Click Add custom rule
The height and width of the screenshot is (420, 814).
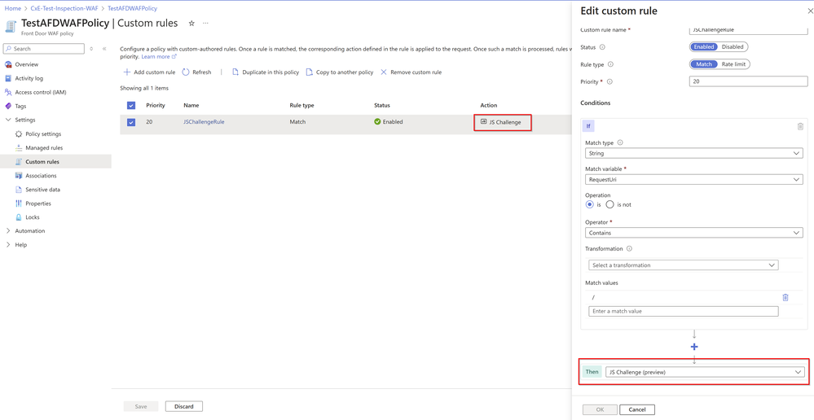[x=149, y=72]
